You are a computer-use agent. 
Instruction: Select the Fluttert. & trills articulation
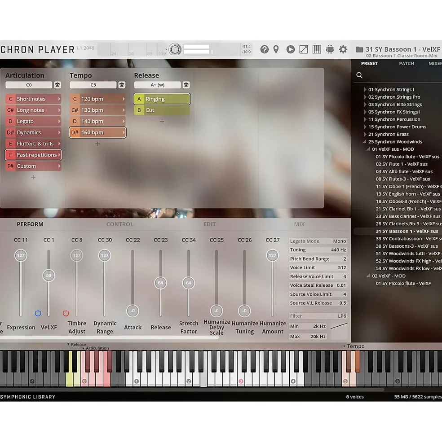tap(33, 144)
